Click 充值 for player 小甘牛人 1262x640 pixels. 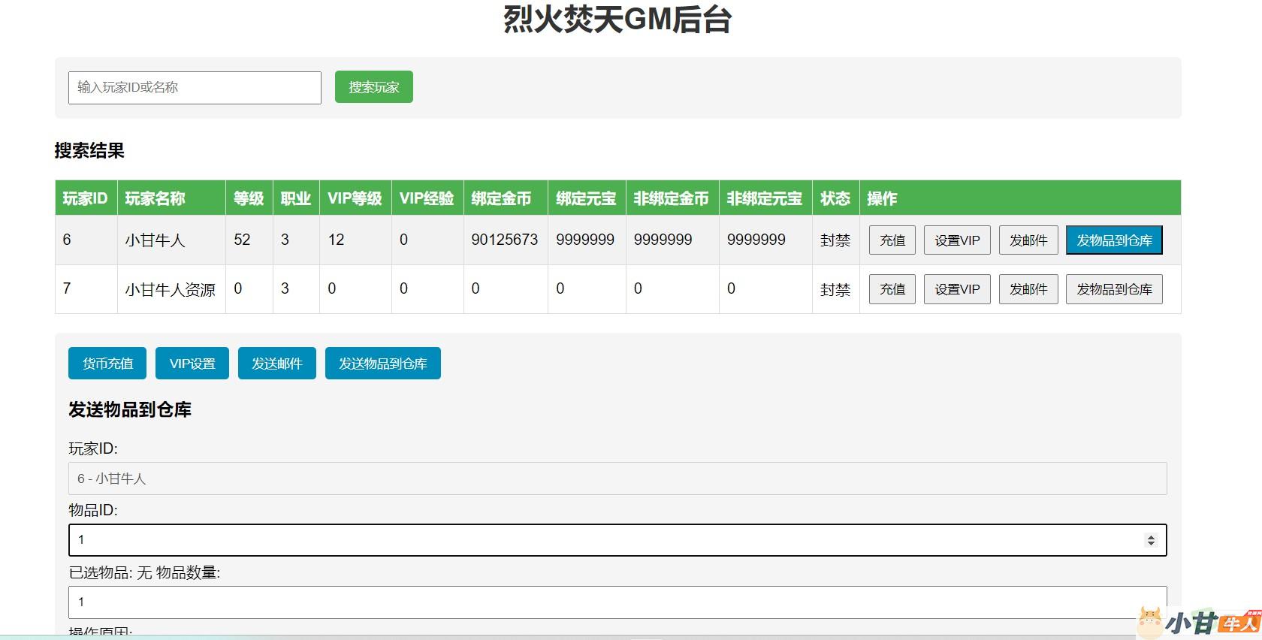point(892,240)
